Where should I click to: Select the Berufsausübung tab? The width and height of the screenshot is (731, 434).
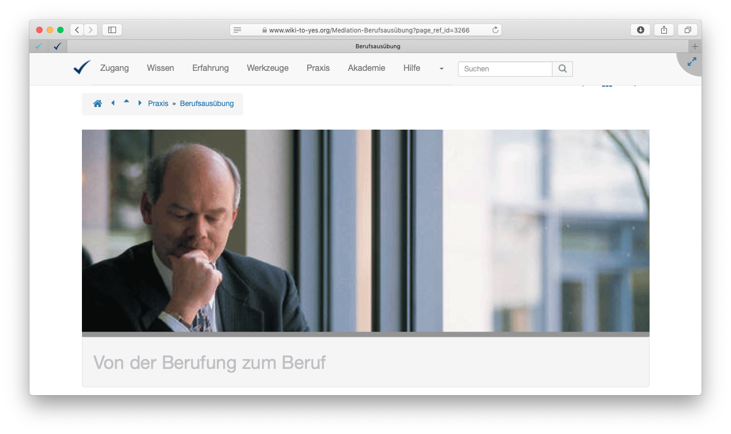tap(378, 46)
